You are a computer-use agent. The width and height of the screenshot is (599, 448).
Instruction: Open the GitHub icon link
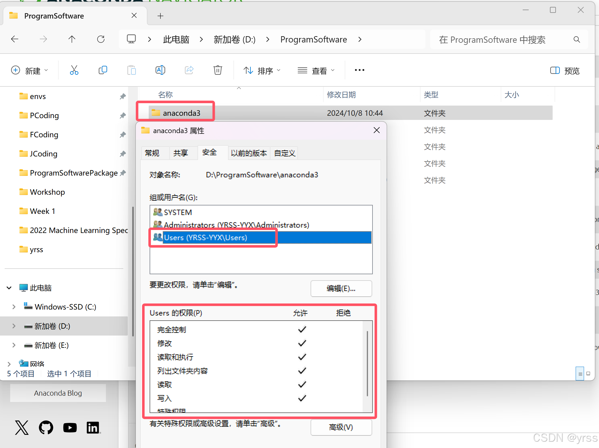pyautogui.click(x=46, y=427)
